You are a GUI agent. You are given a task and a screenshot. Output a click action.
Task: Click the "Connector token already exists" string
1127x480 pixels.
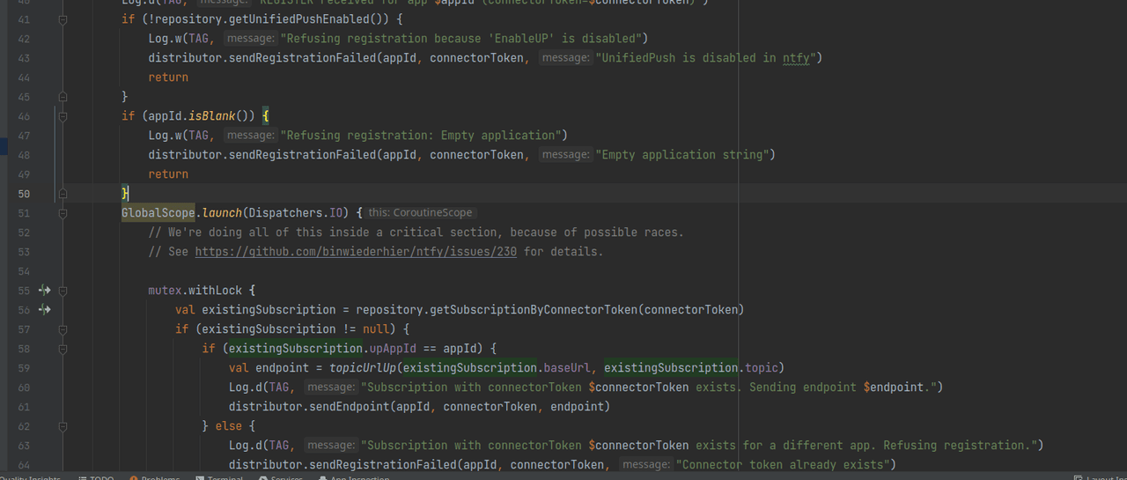[x=784, y=464]
